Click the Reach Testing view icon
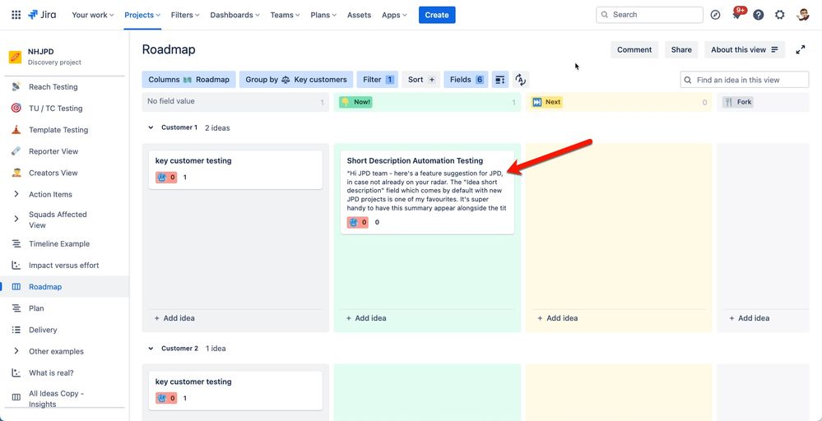 click(16, 86)
